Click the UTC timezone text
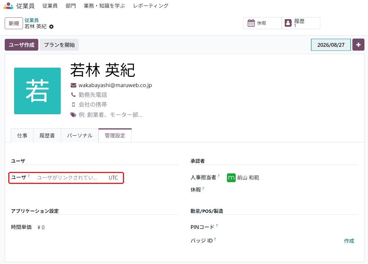Image resolution: width=368 pixels, height=264 pixels. [x=113, y=178]
